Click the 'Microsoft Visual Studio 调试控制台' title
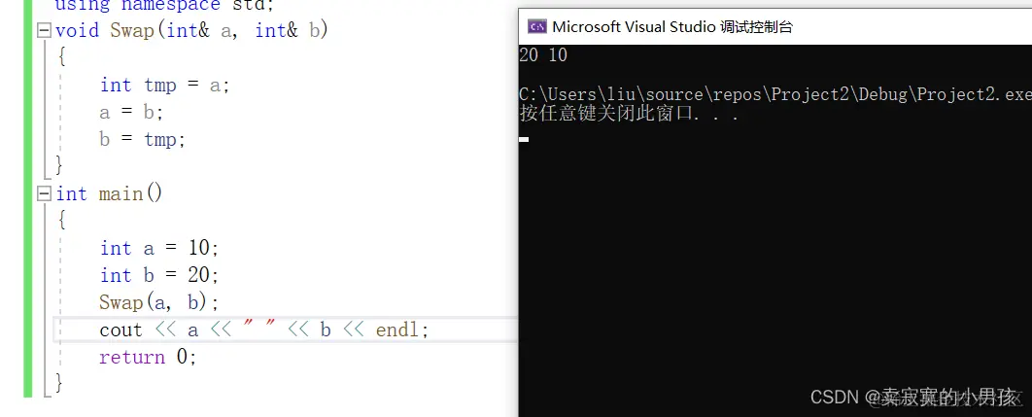1032x417 pixels. [672, 27]
